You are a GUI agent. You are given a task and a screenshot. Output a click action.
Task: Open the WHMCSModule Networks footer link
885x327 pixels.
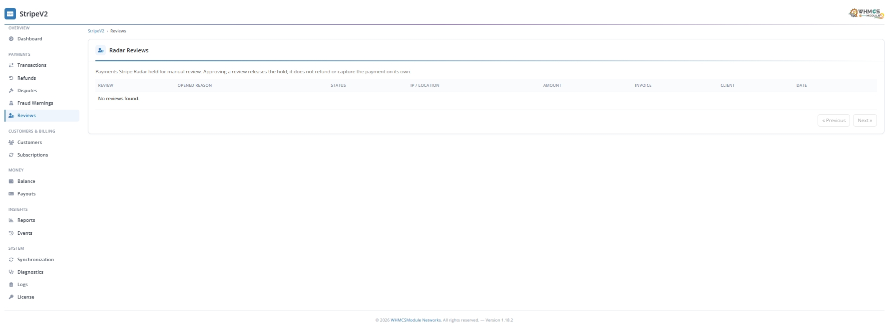coord(416,320)
